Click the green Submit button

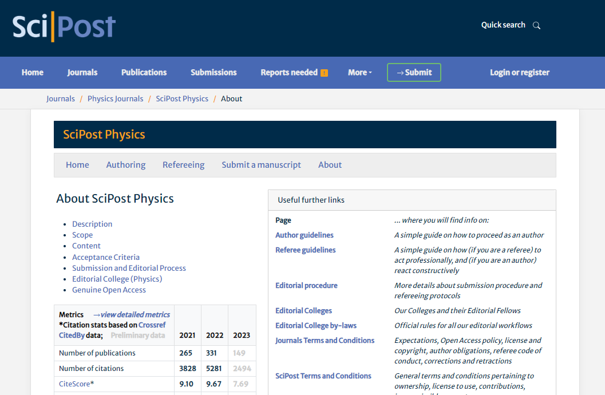point(414,73)
